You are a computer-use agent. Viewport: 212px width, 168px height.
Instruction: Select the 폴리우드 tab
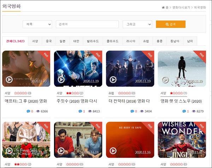[x=112, y=41]
